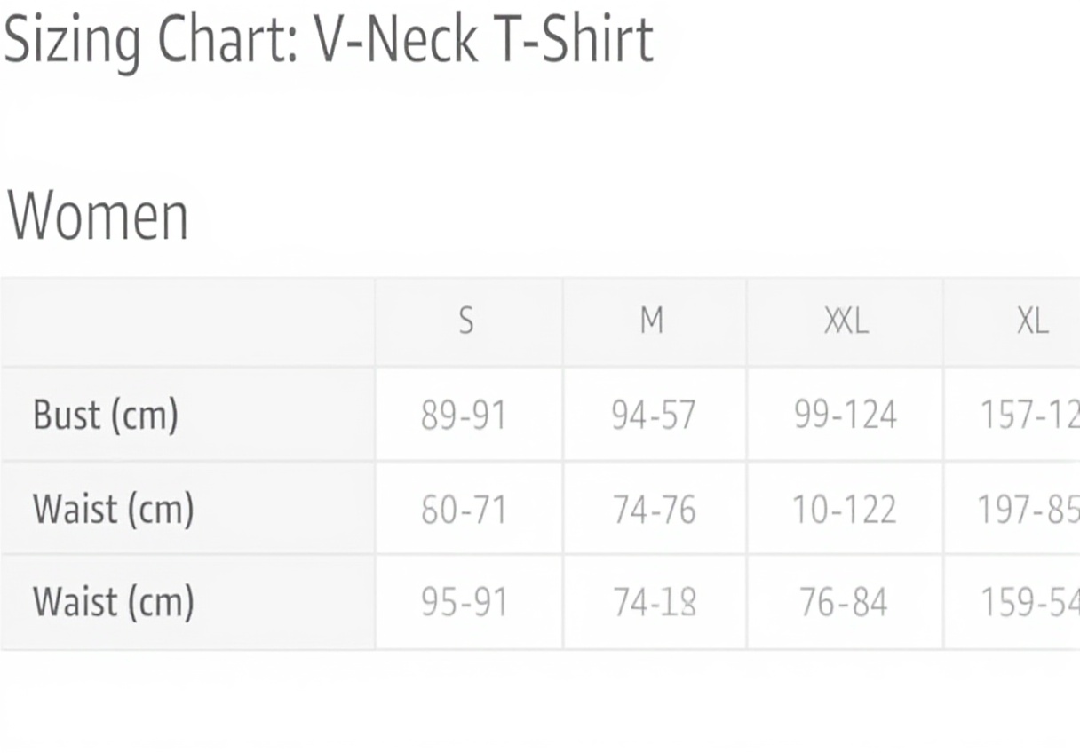This screenshot has height=753, width=1080.
Task: Select the 10-122 waist cell
Action: tap(845, 510)
